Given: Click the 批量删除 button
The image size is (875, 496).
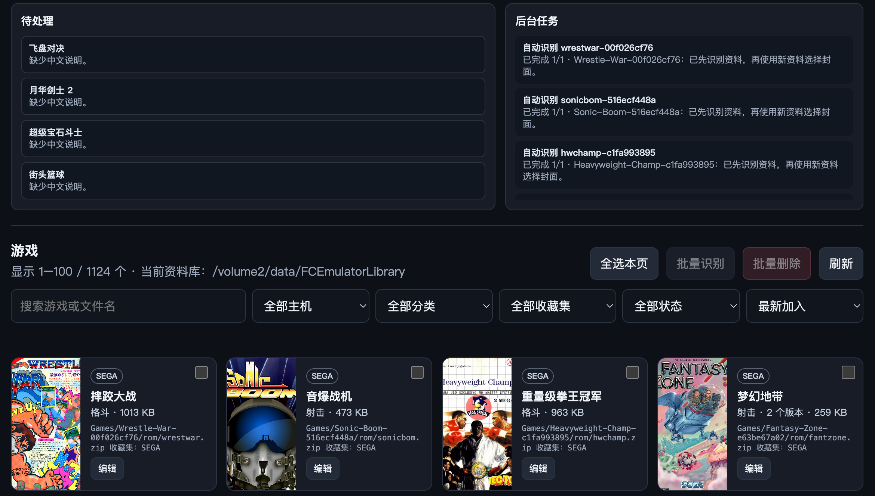Looking at the screenshot, I should pyautogui.click(x=777, y=264).
